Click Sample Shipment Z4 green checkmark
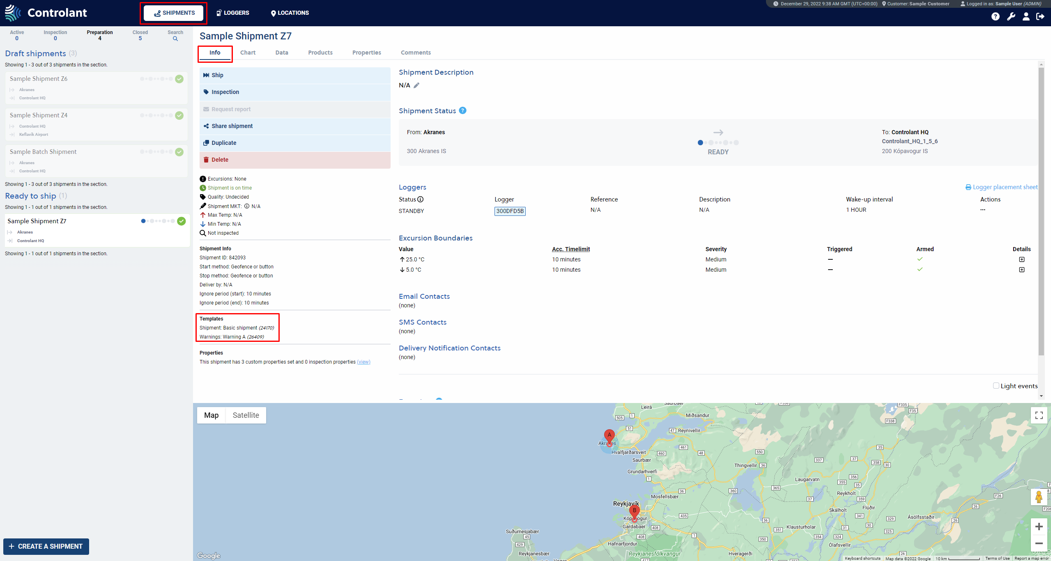This screenshot has height=561, width=1051. pyautogui.click(x=179, y=115)
